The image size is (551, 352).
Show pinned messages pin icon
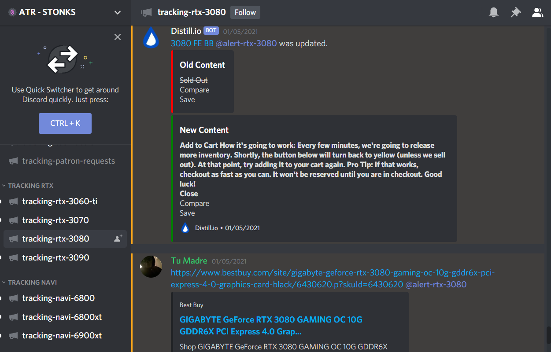[x=515, y=12]
